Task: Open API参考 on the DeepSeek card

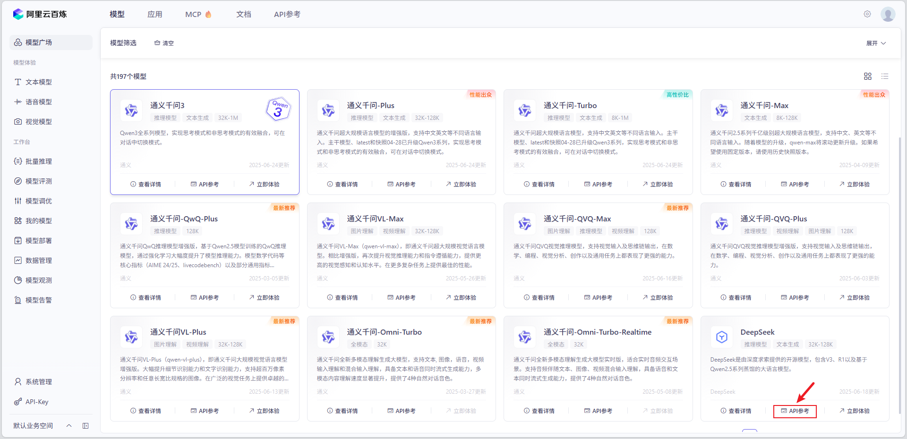Action: pos(795,411)
